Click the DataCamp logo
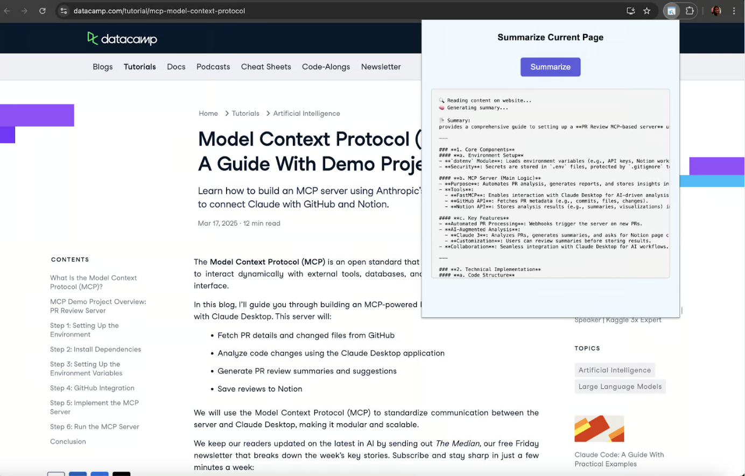Image resolution: width=745 pixels, height=476 pixels. [x=122, y=39]
